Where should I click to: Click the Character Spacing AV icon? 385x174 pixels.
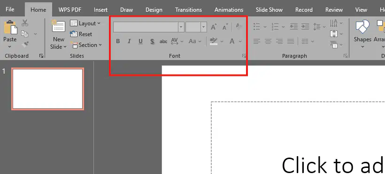[175, 41]
